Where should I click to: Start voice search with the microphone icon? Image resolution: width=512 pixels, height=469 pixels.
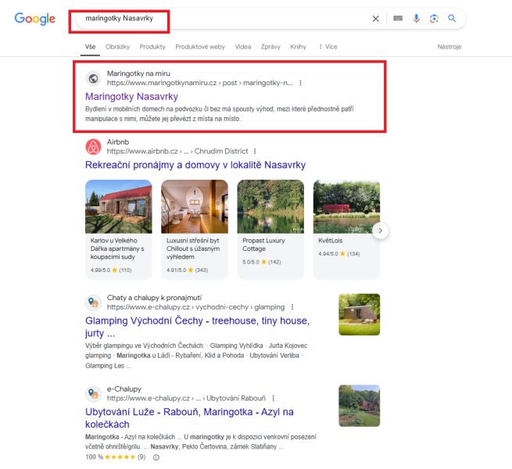click(416, 18)
